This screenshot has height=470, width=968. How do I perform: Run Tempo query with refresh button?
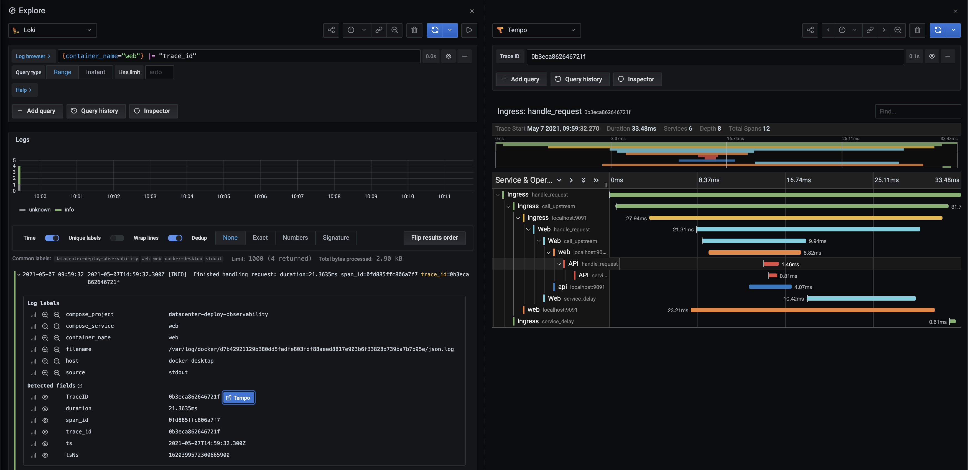938,30
